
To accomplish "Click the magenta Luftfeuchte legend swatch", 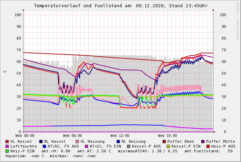I will coord(7,146).
